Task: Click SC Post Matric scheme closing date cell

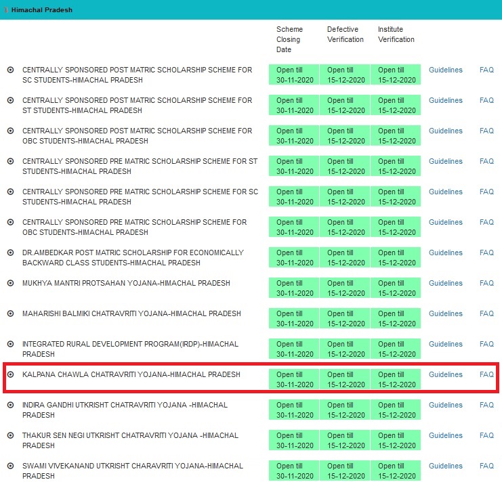Action: pyautogui.click(x=294, y=74)
